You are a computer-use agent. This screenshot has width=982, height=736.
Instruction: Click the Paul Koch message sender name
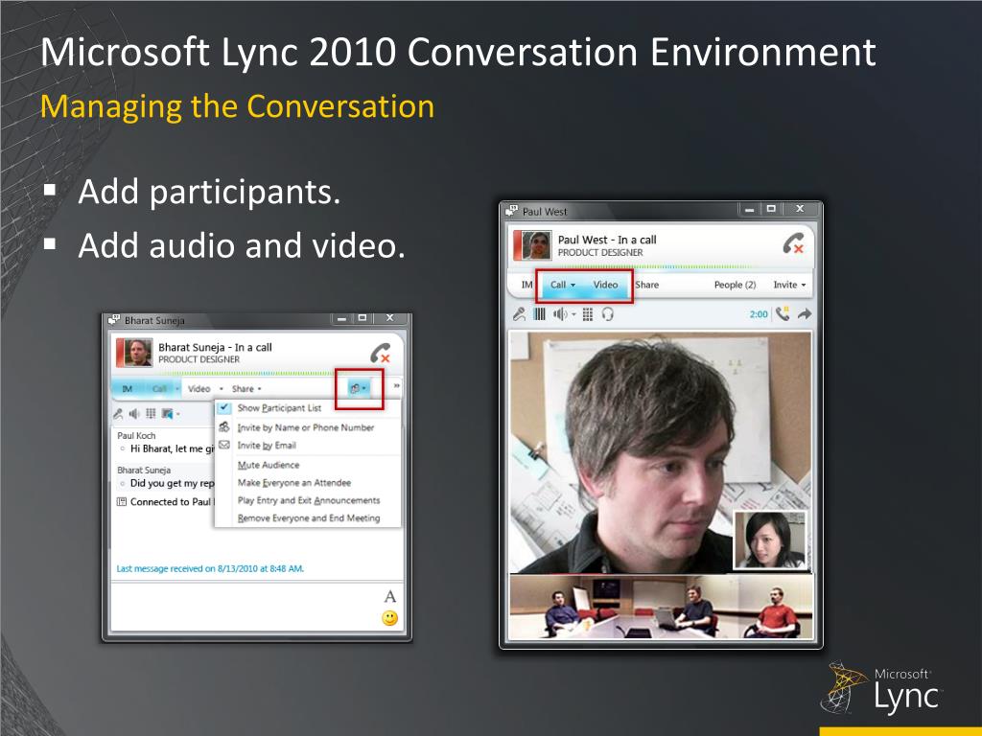(136, 436)
